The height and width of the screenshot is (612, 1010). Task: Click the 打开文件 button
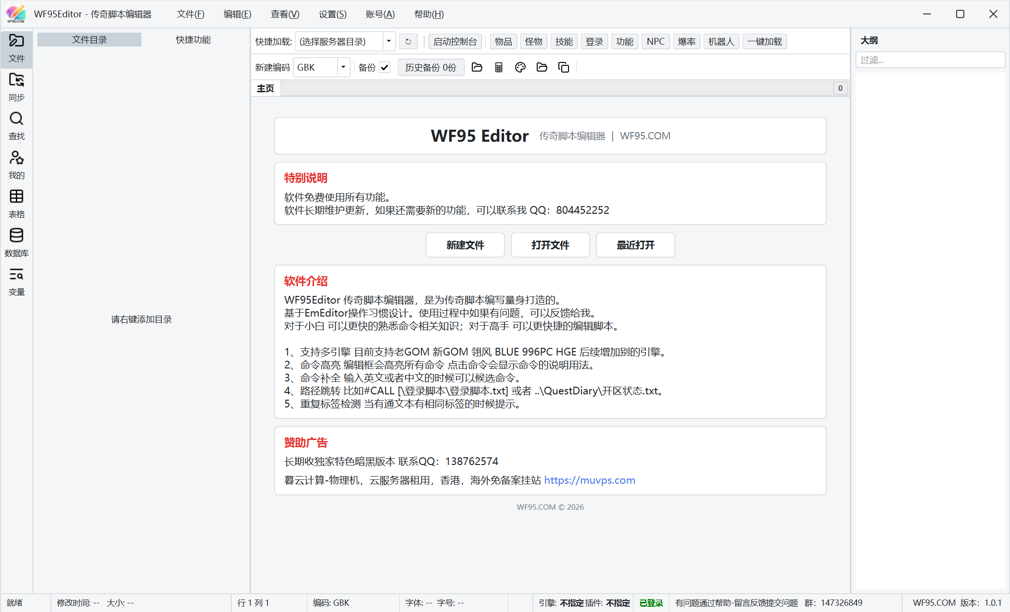click(x=550, y=245)
